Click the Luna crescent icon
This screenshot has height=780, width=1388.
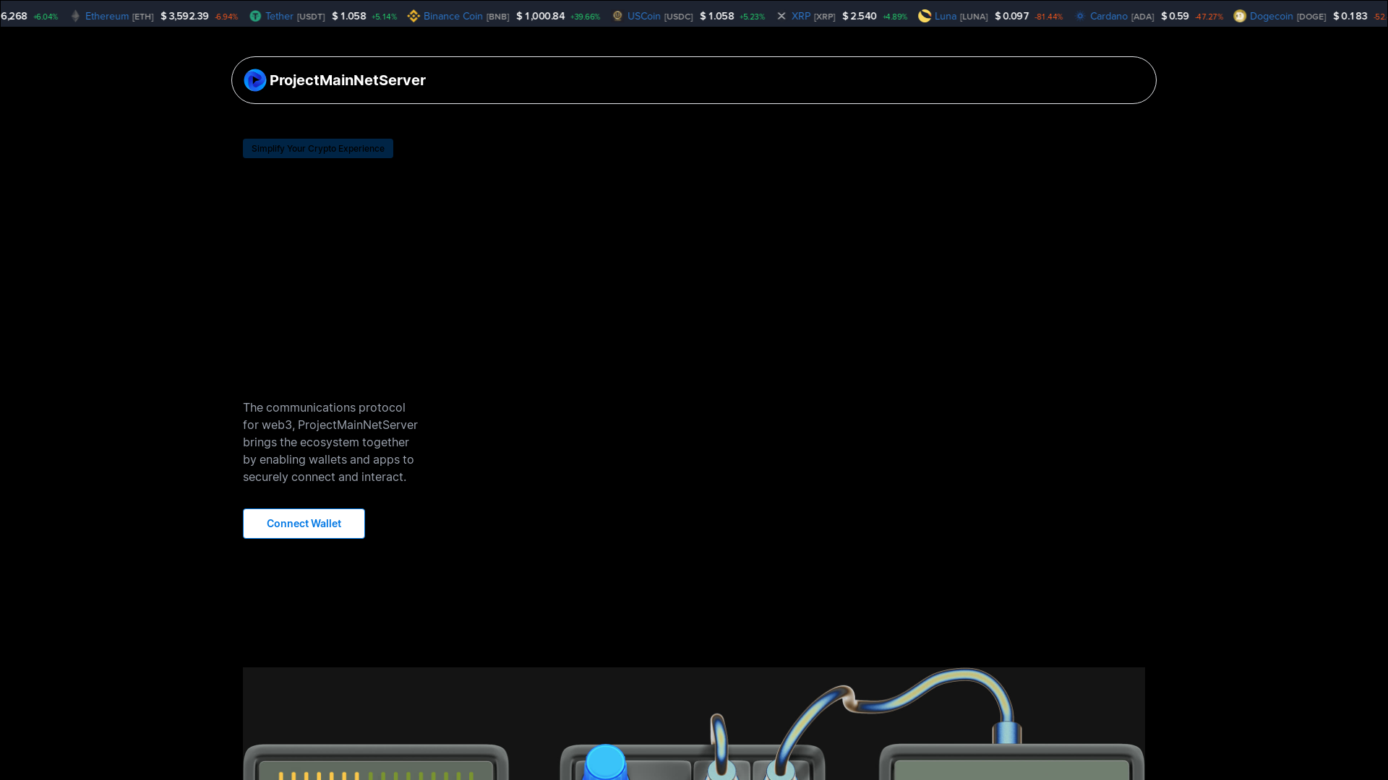(x=925, y=16)
